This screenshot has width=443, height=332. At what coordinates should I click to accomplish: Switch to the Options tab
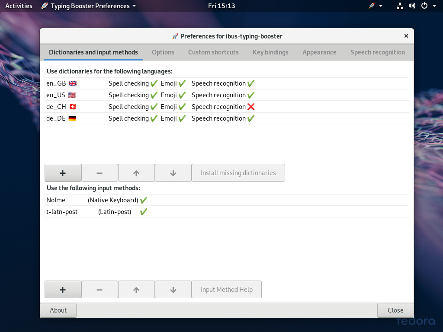tap(163, 52)
